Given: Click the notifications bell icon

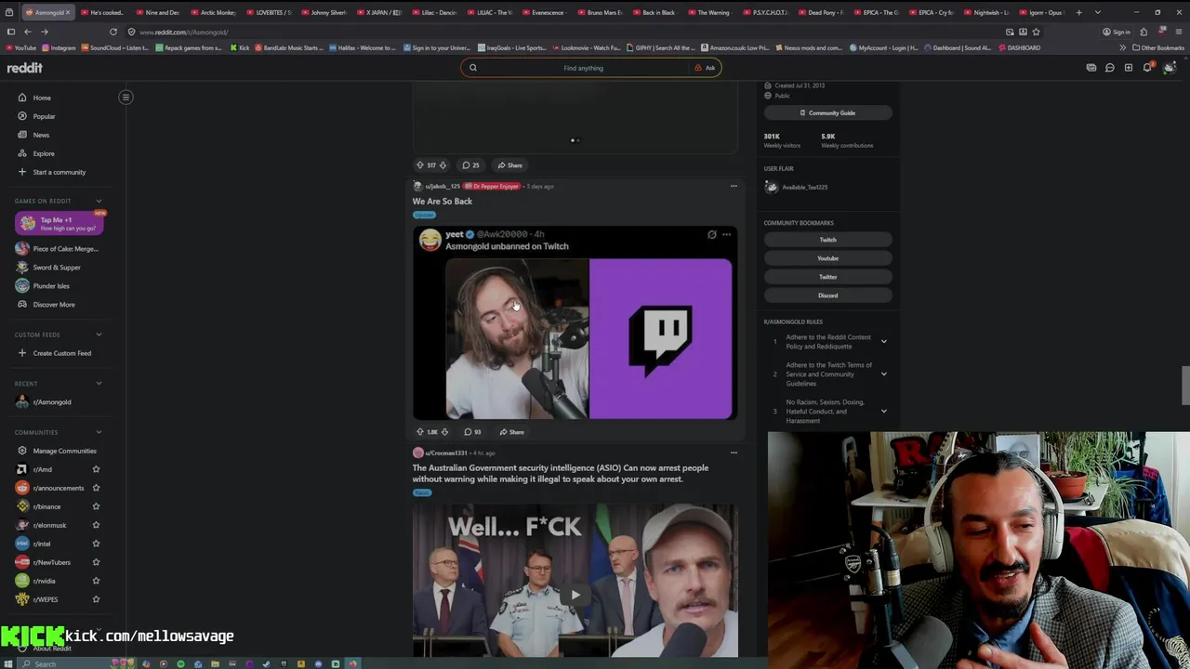Looking at the screenshot, I should pyautogui.click(x=1147, y=68).
